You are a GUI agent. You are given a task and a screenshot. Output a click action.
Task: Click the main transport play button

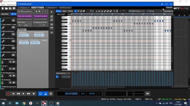point(23,94)
